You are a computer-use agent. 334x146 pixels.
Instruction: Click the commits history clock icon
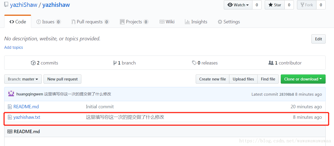(x=33, y=63)
